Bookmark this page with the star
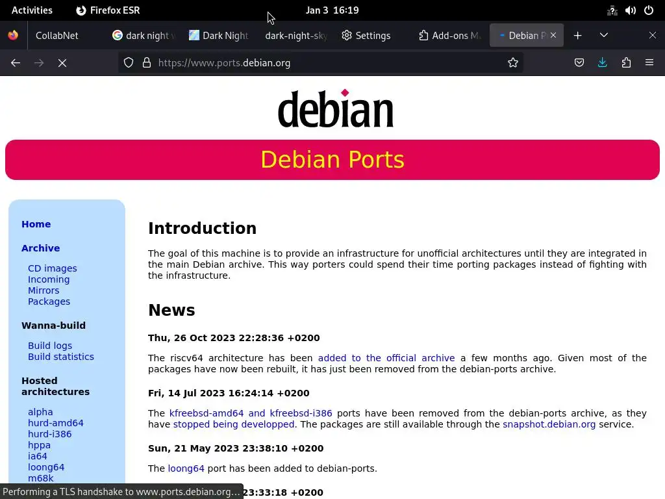Viewport: 665px width, 499px height. click(x=513, y=63)
